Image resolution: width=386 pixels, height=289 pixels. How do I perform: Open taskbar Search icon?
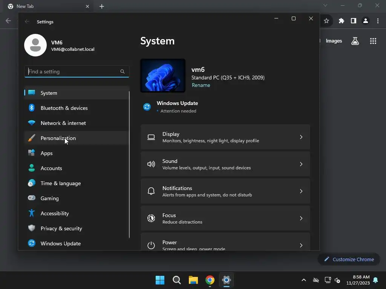click(x=176, y=280)
